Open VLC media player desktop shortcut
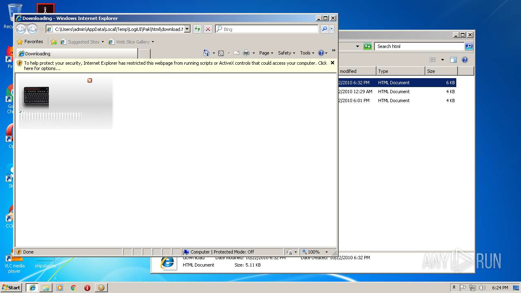The width and height of the screenshot is (521, 293). pyautogui.click(x=14, y=264)
